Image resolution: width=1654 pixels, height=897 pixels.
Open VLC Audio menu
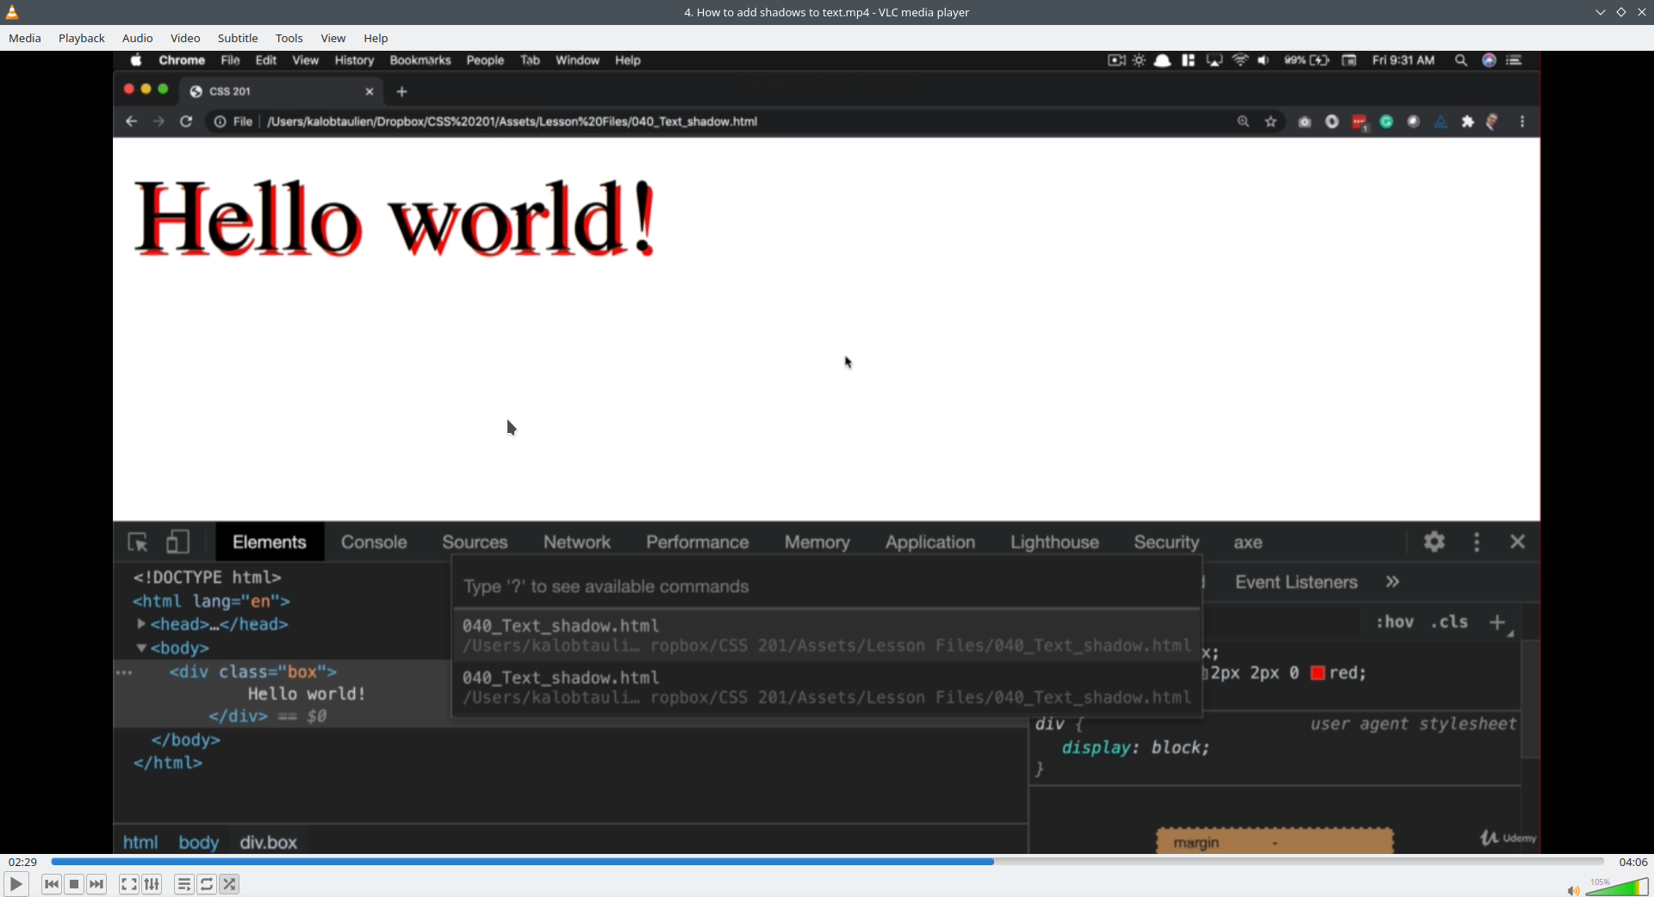[x=138, y=38]
